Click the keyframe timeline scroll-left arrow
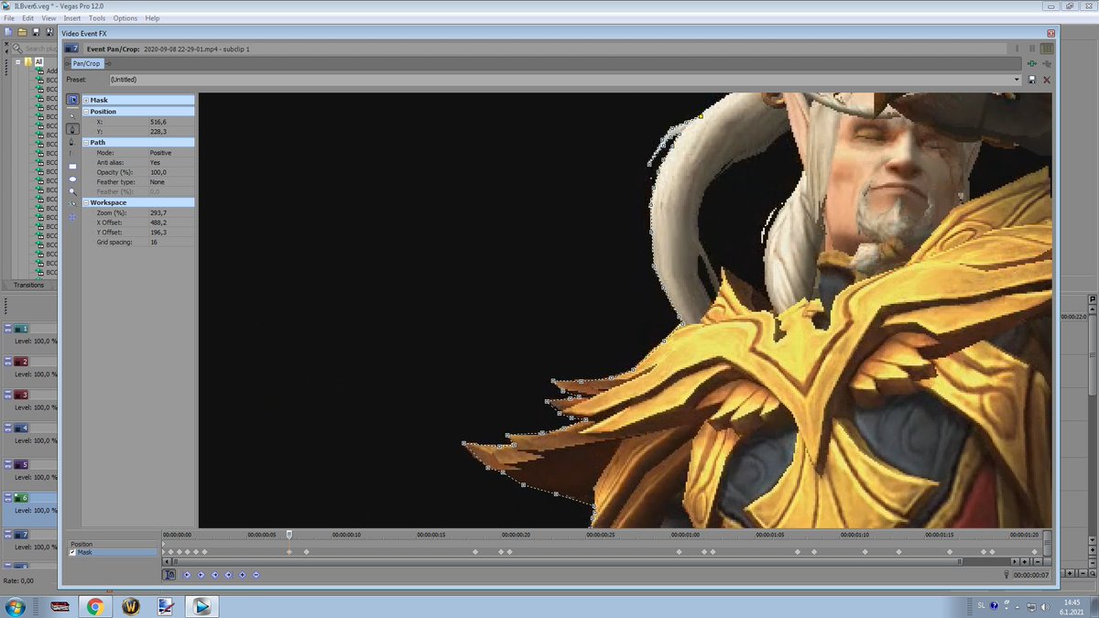Image resolution: width=1099 pixels, height=618 pixels. tap(166, 561)
